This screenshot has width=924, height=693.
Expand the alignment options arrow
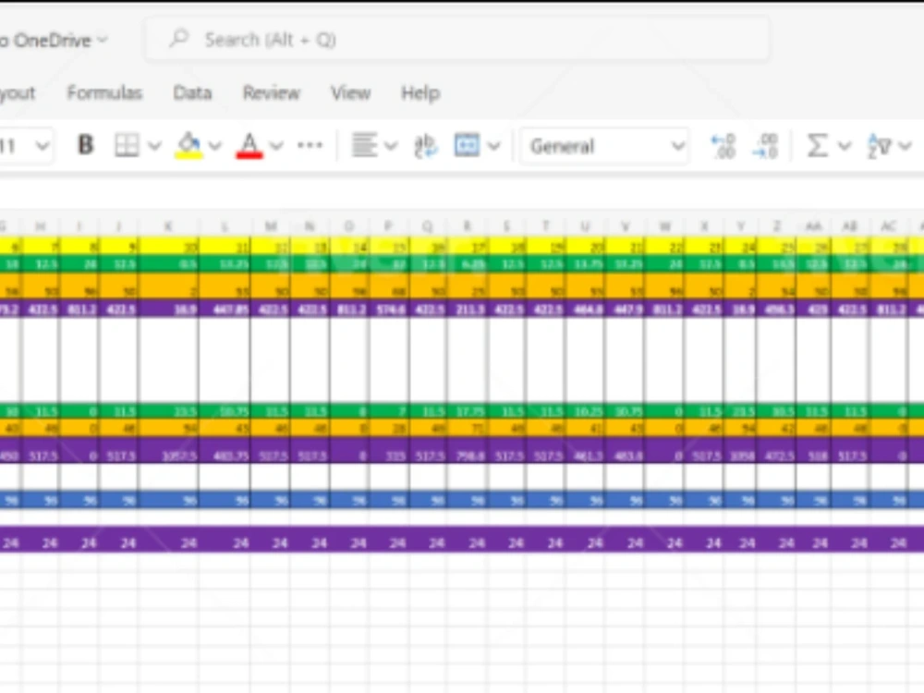tap(391, 145)
